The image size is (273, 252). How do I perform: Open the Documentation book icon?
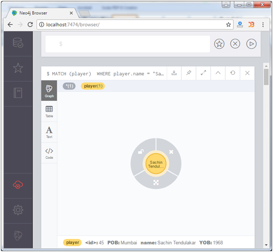click(x=18, y=93)
